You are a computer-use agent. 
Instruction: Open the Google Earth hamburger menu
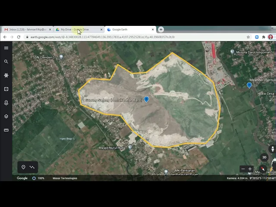pyautogui.click(x=6, y=48)
